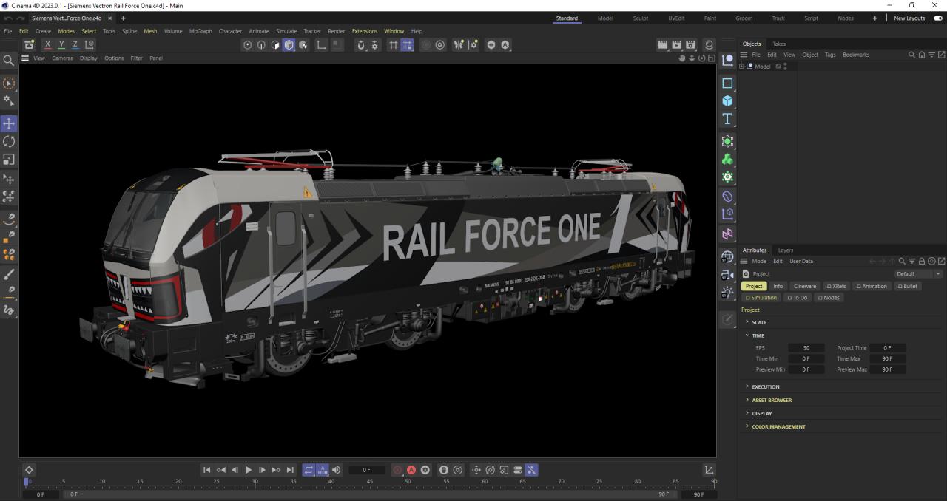Toggle timeline sound playback
The height and width of the screenshot is (501, 947).
coord(337,470)
